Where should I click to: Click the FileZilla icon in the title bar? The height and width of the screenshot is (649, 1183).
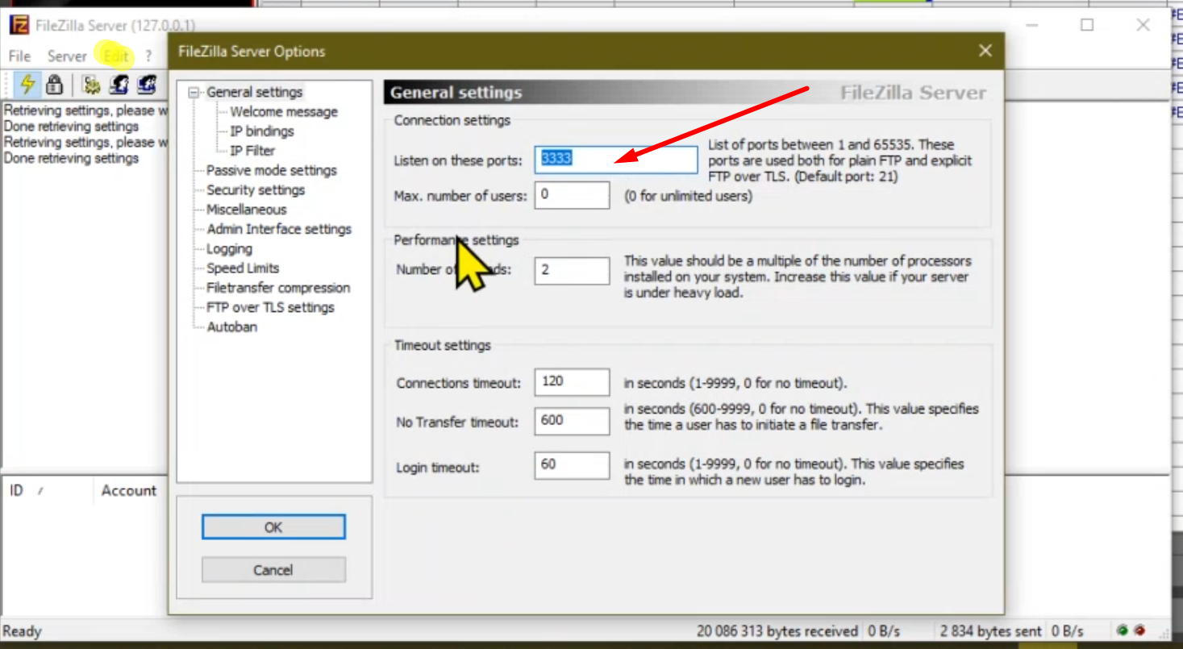18,25
